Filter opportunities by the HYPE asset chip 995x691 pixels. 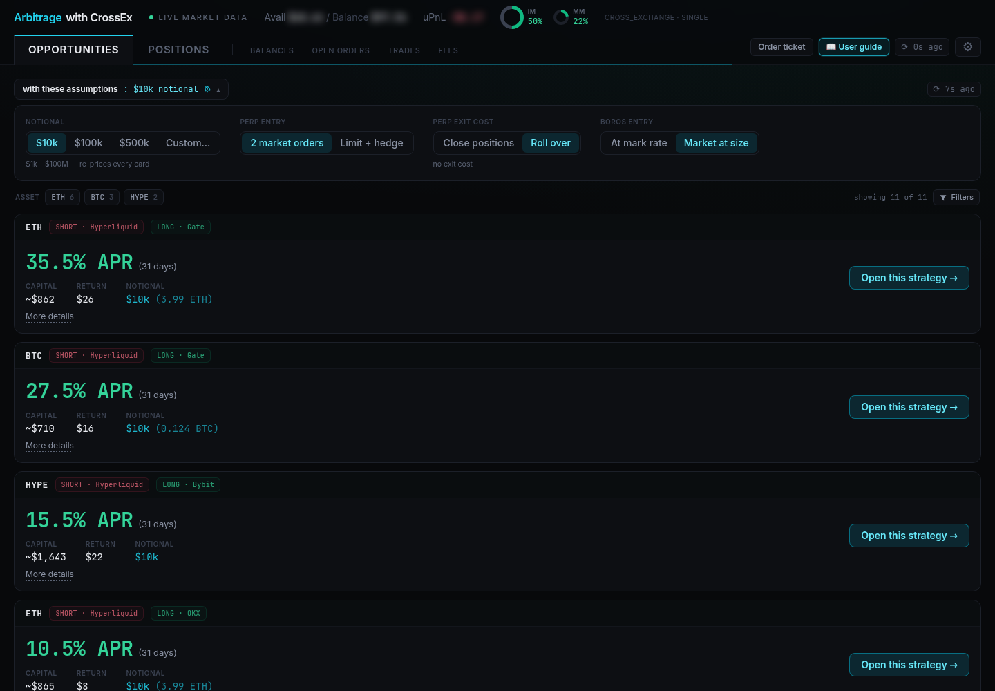pyautogui.click(x=144, y=197)
